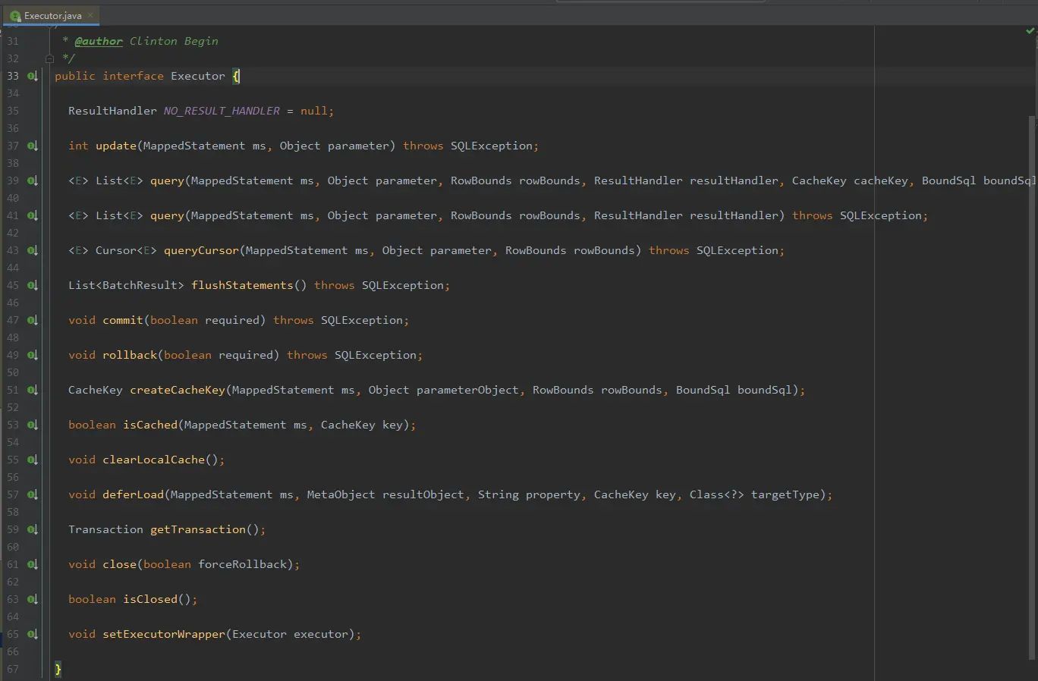Screen dimensions: 1038x681
Task: Click gutter icon beside close method
Action: point(33,564)
